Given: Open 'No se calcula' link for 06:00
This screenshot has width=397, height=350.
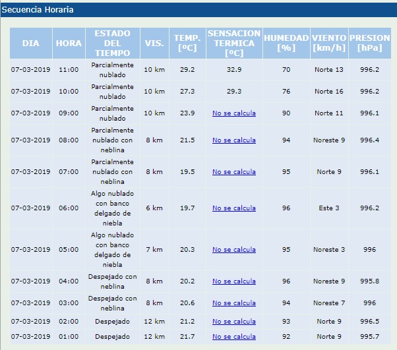Looking at the screenshot, I should (234, 208).
